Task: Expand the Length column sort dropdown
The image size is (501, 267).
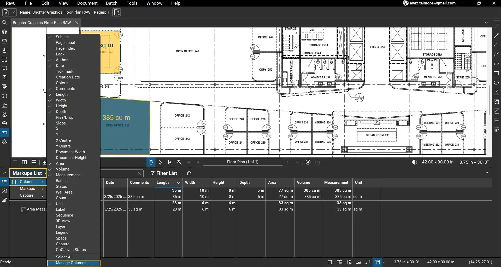Action: click(178, 183)
